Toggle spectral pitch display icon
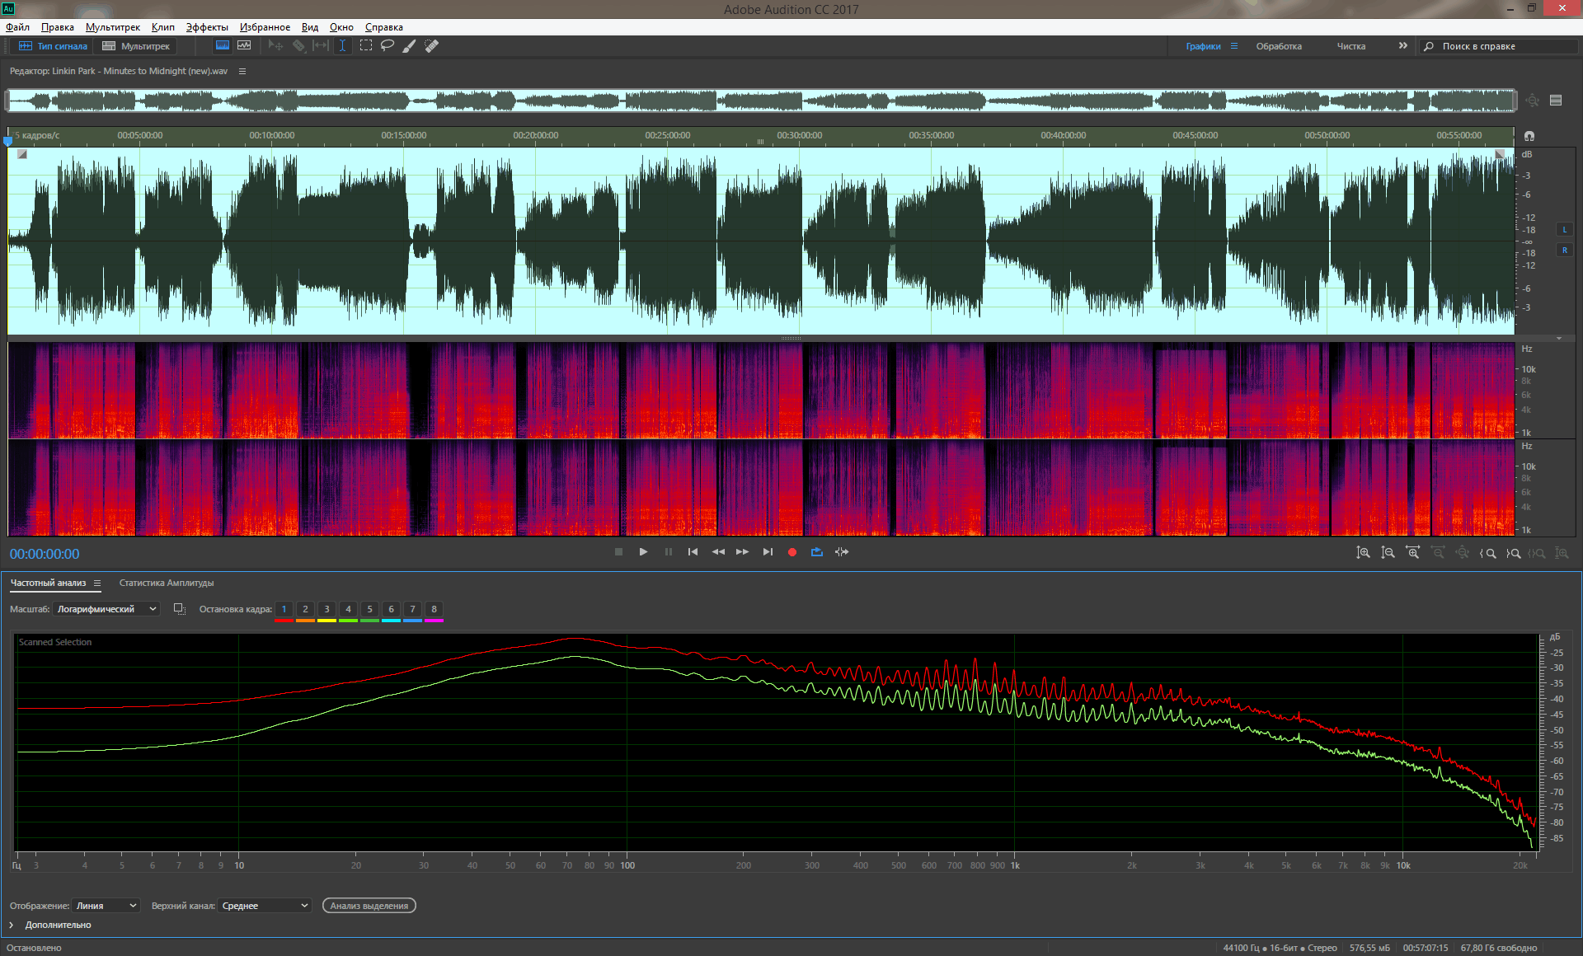Viewport: 1583px width, 956px height. 244,45
